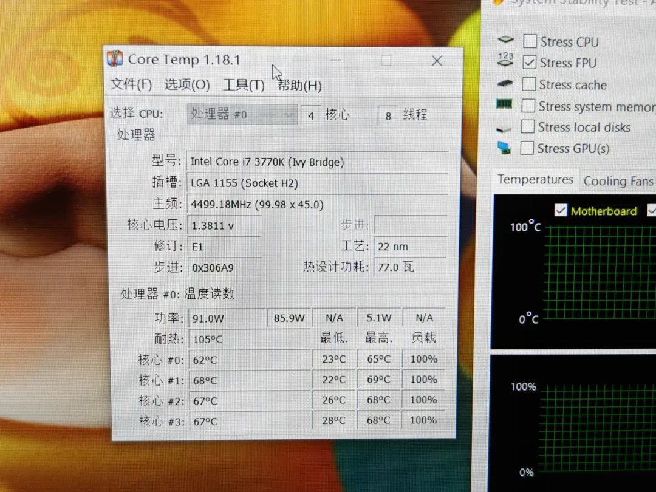The image size is (656, 492).
Task: Click the 105°C Tj Max value
Action: [250, 340]
